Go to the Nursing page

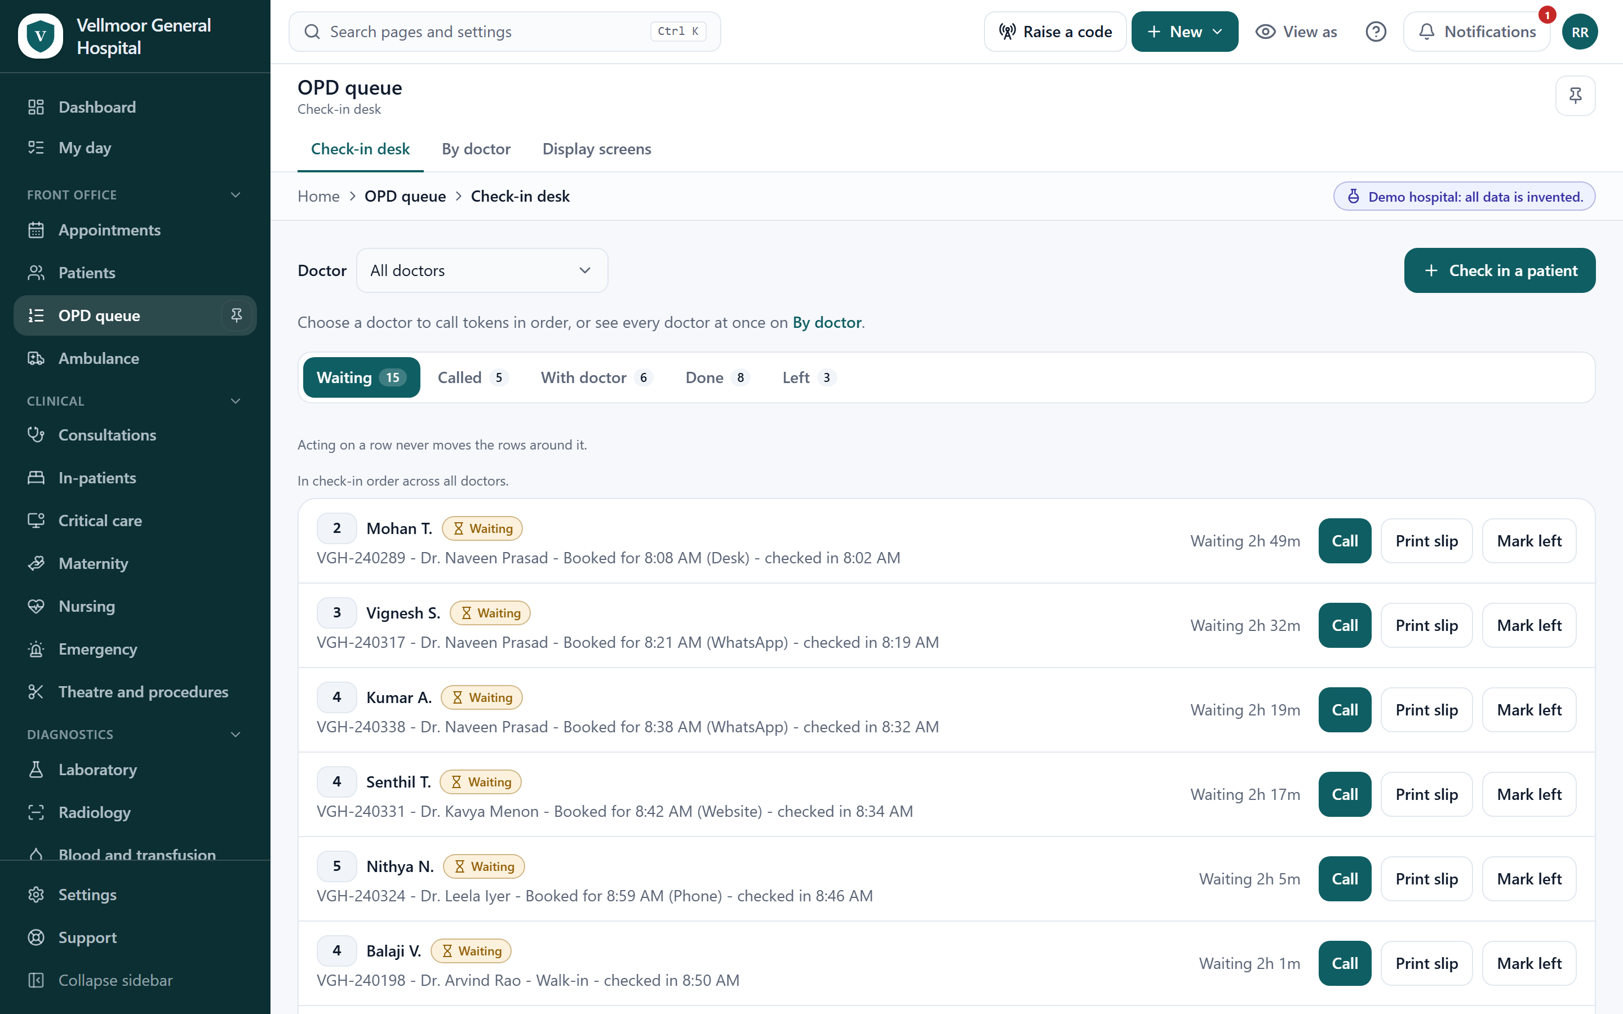pos(135,606)
